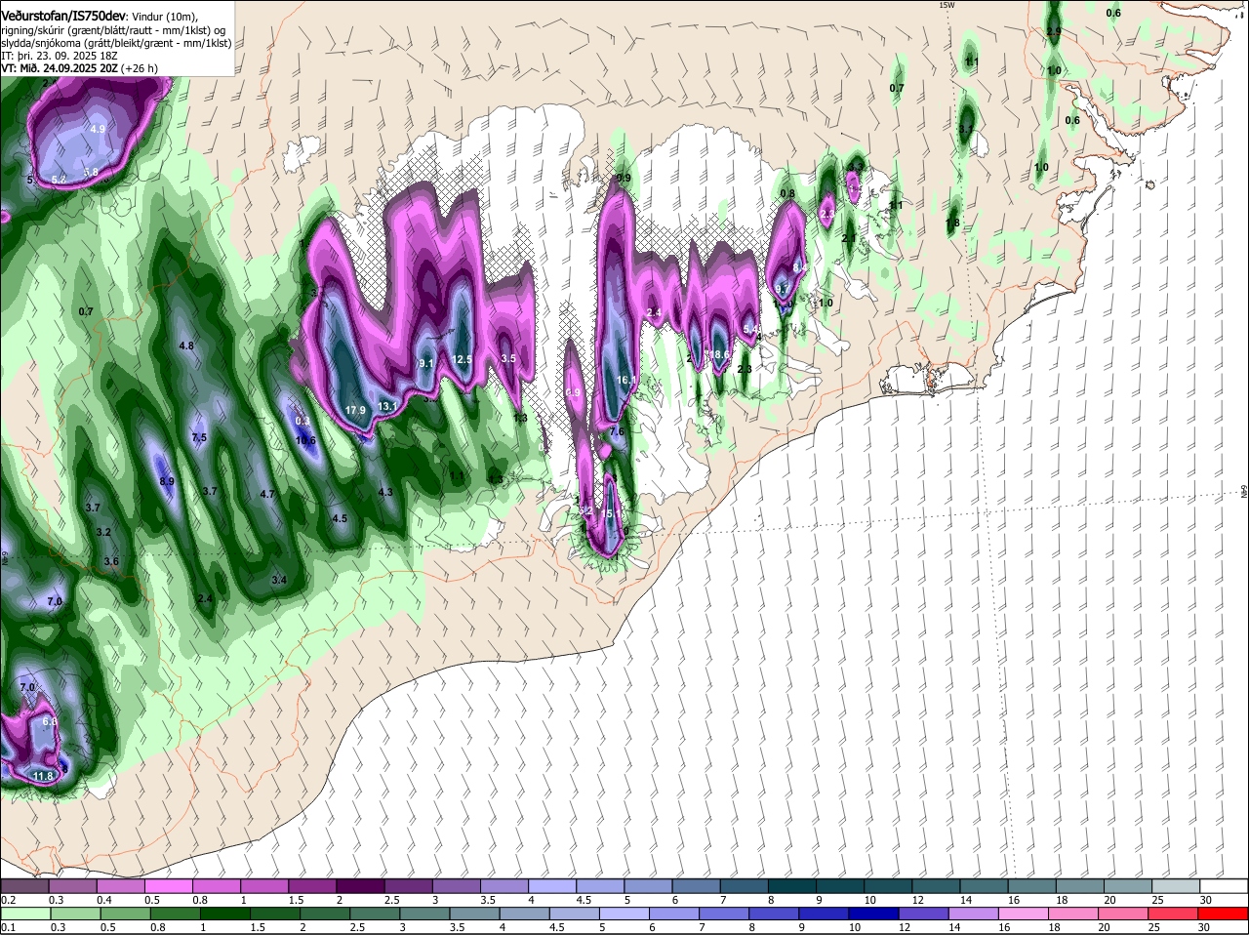The height and width of the screenshot is (935, 1249).
Task: Click the 3.2 rain value on the map
Action: point(104,532)
